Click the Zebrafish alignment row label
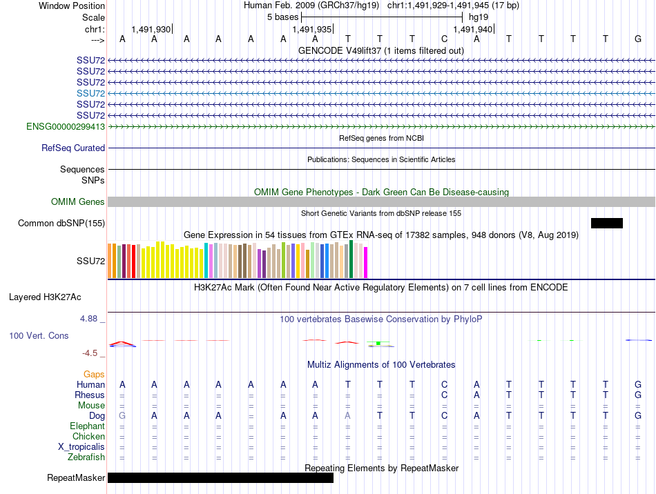This screenshot has width=656, height=494. pos(86,457)
